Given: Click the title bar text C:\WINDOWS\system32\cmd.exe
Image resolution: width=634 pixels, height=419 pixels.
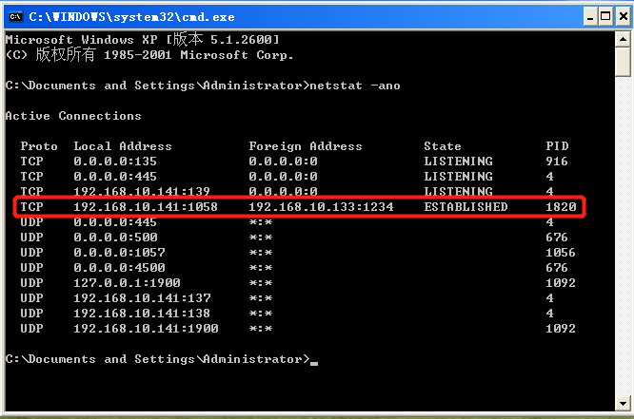Looking at the screenshot, I should pos(131,17).
